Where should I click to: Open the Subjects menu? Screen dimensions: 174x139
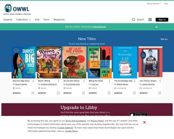[8, 20]
